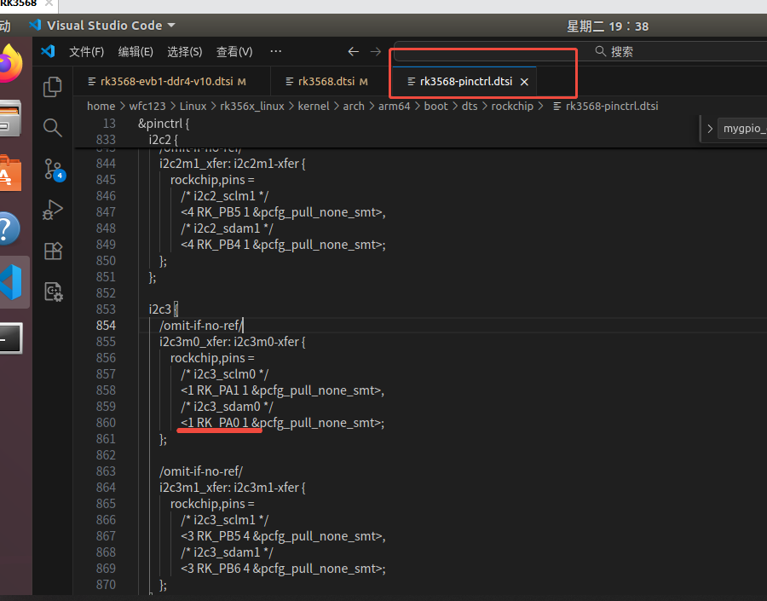
Task: Click the clock showing 星期二 19:38
Action: (x=608, y=26)
